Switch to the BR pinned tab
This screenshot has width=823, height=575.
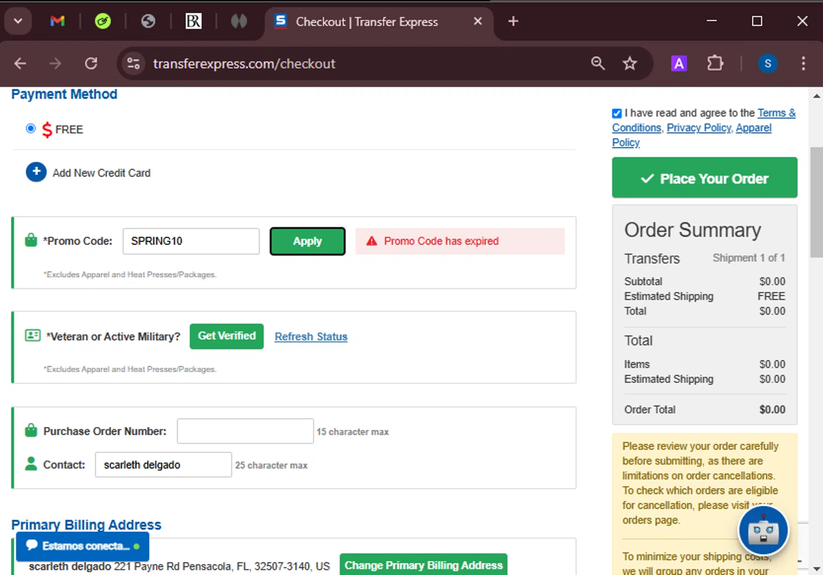[x=194, y=21]
